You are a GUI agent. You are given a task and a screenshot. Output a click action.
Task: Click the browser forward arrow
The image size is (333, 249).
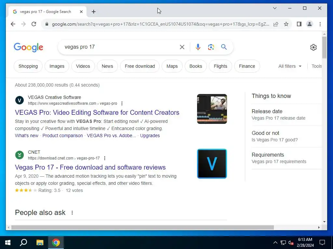tap(23, 24)
